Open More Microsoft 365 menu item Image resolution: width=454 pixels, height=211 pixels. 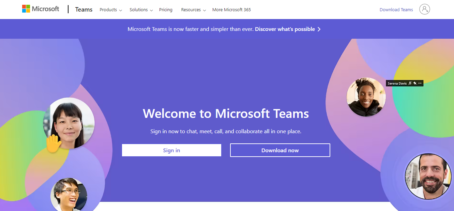click(231, 10)
